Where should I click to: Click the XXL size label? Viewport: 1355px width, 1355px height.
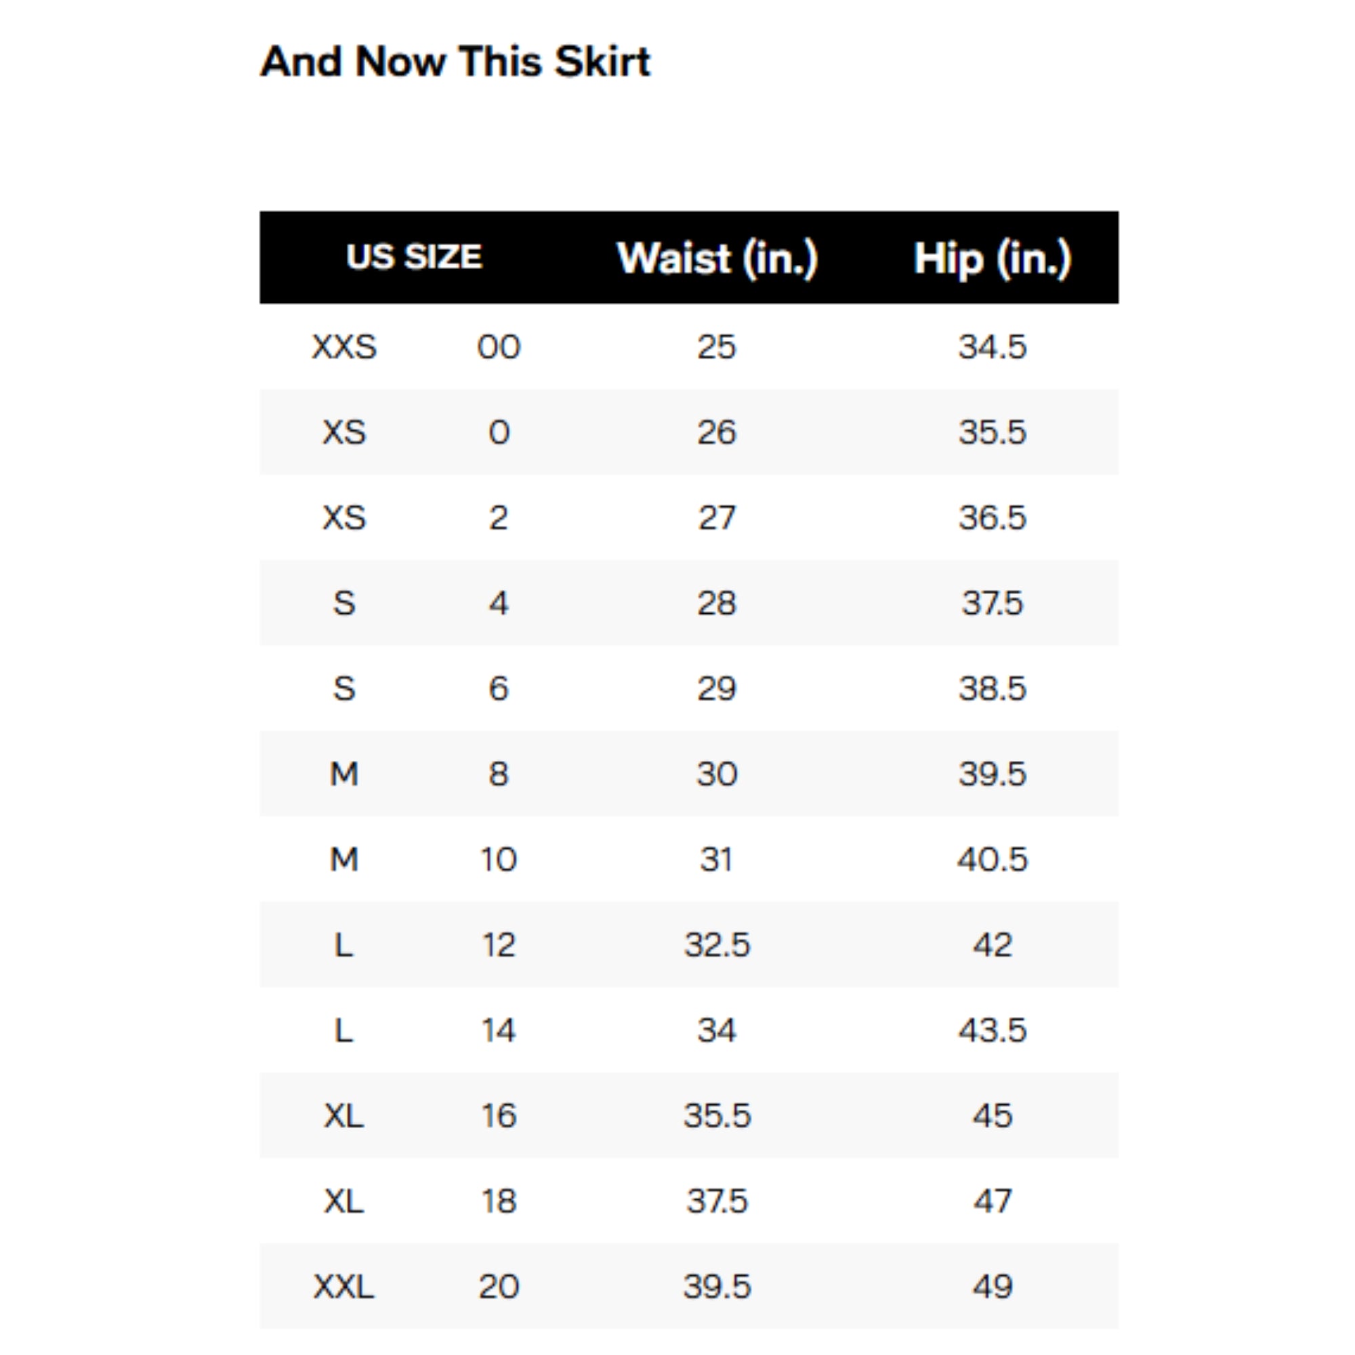(344, 1287)
